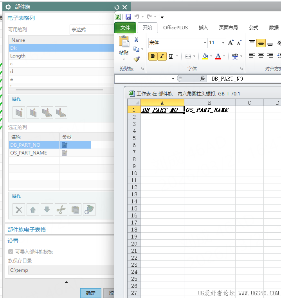Image resolution: width=281 pixels, height=298 pixels.
Task: Toggle the 可导入部件族模板 checkbox
Action: pos(11,251)
